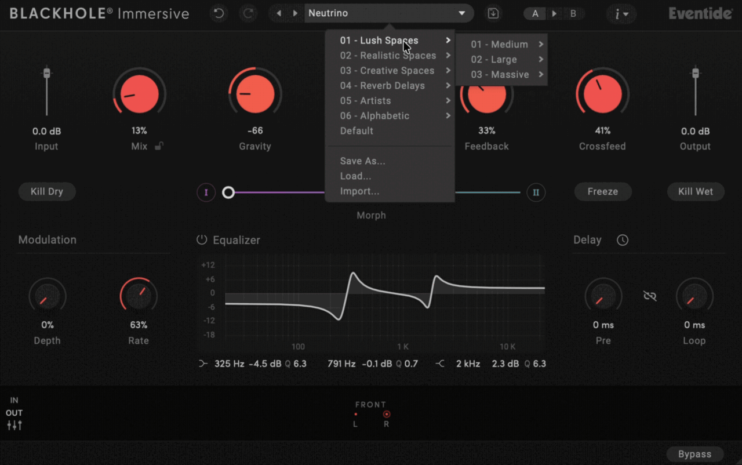
Task: Click the -4.5 dB gain value
Action: pos(265,364)
